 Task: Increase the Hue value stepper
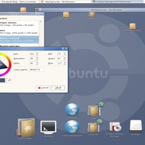pyautogui.click(x=37, y=53)
